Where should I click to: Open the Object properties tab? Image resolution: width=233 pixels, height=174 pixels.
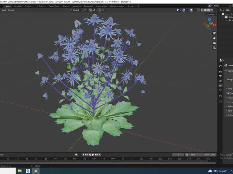pos(220,96)
